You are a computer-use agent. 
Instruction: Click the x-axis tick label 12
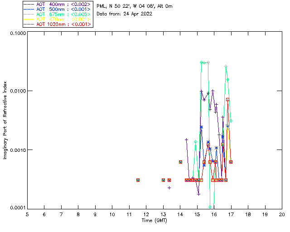146,215
